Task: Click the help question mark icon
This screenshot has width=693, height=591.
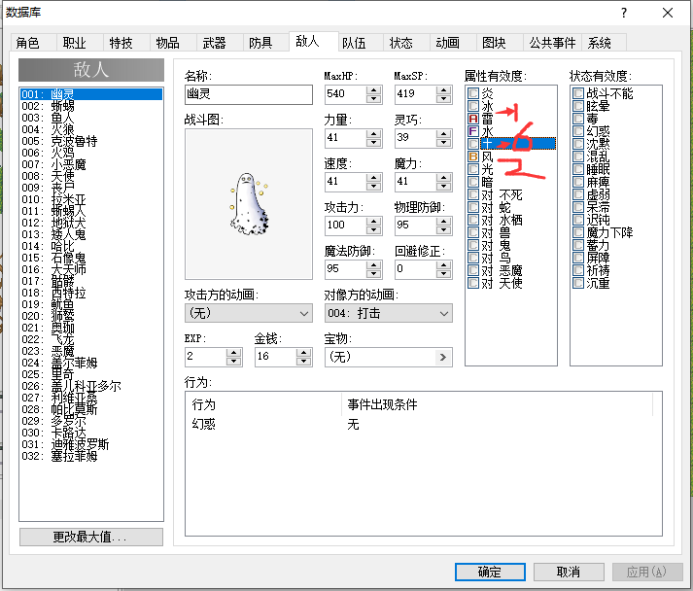Action: 624,13
